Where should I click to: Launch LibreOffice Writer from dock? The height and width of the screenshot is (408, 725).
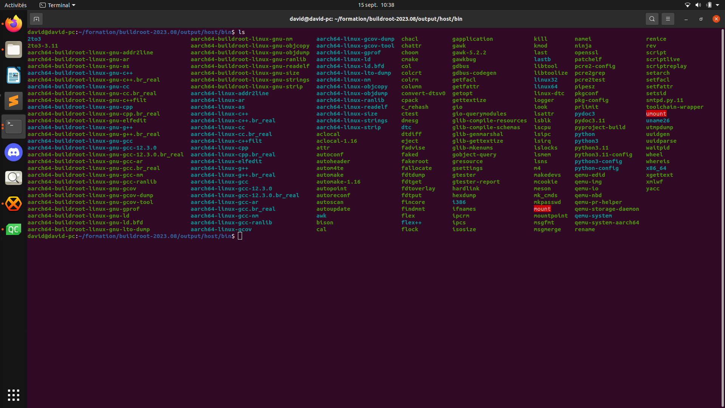tap(14, 75)
